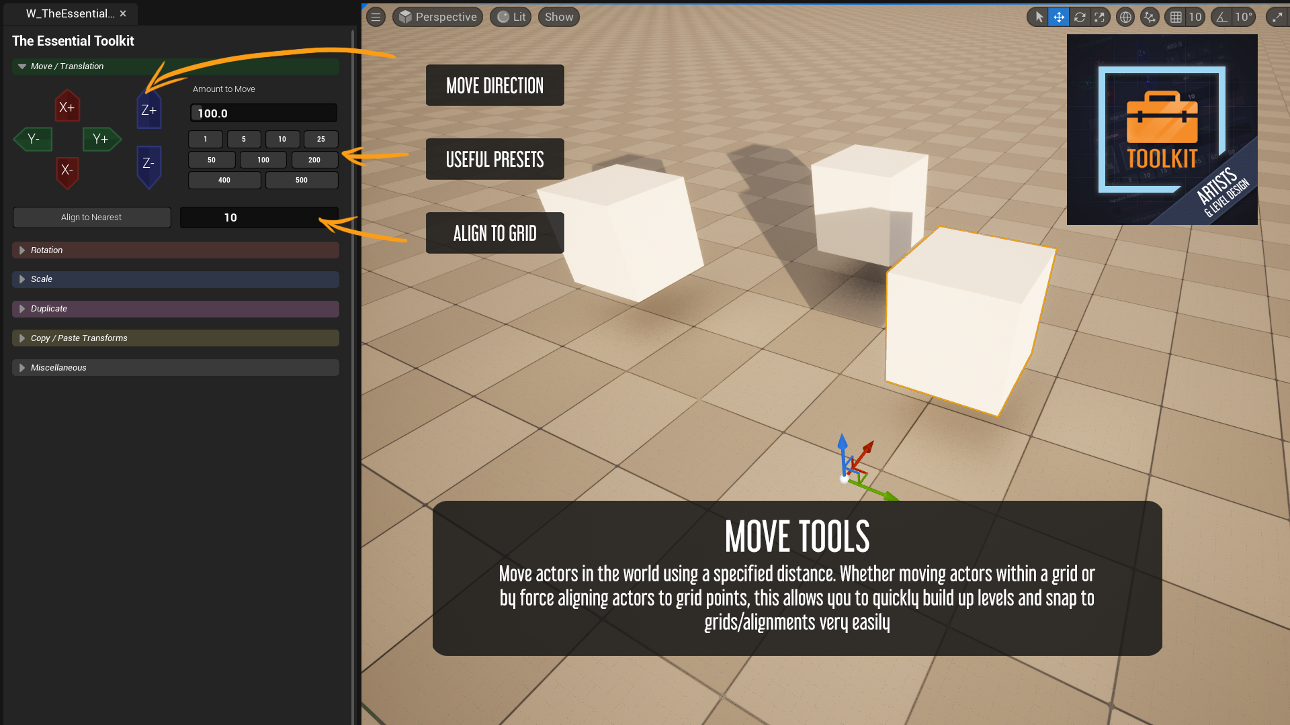Viewport: 1290px width, 725px height.
Task: Click the Amount to Move input field
Action: pos(263,113)
